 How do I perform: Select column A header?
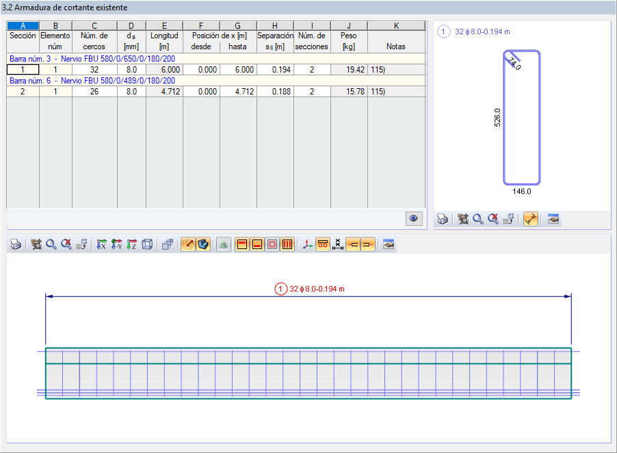(x=23, y=25)
